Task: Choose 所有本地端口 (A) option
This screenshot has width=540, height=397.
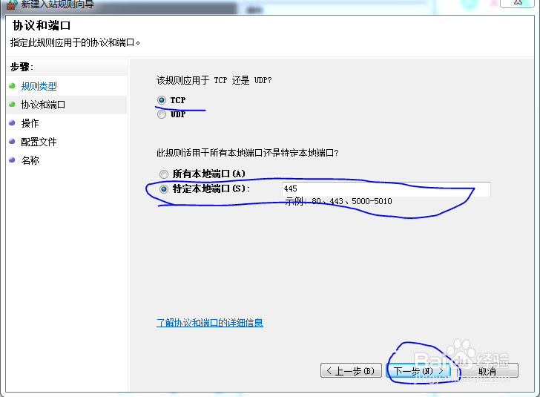Action: (x=164, y=174)
